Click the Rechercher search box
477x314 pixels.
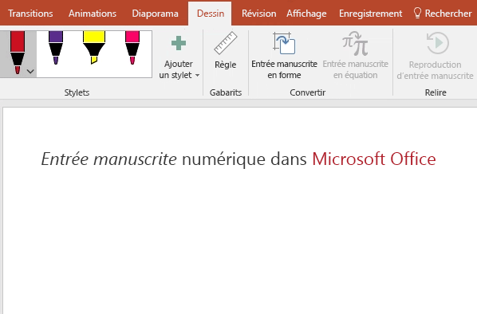click(443, 14)
